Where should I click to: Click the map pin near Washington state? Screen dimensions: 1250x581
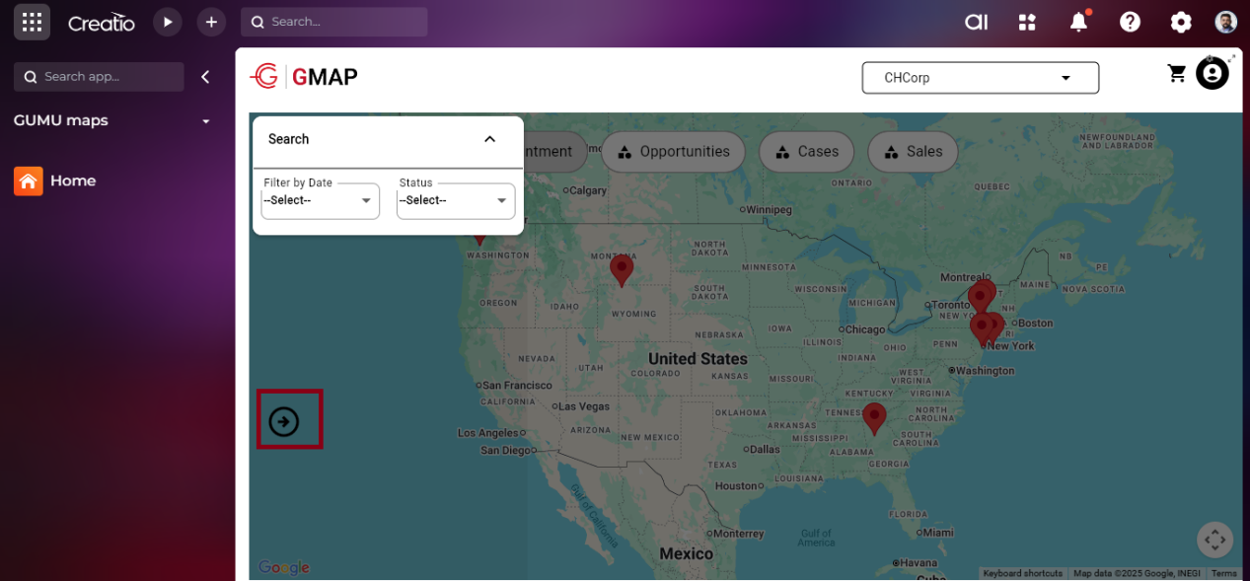[479, 238]
